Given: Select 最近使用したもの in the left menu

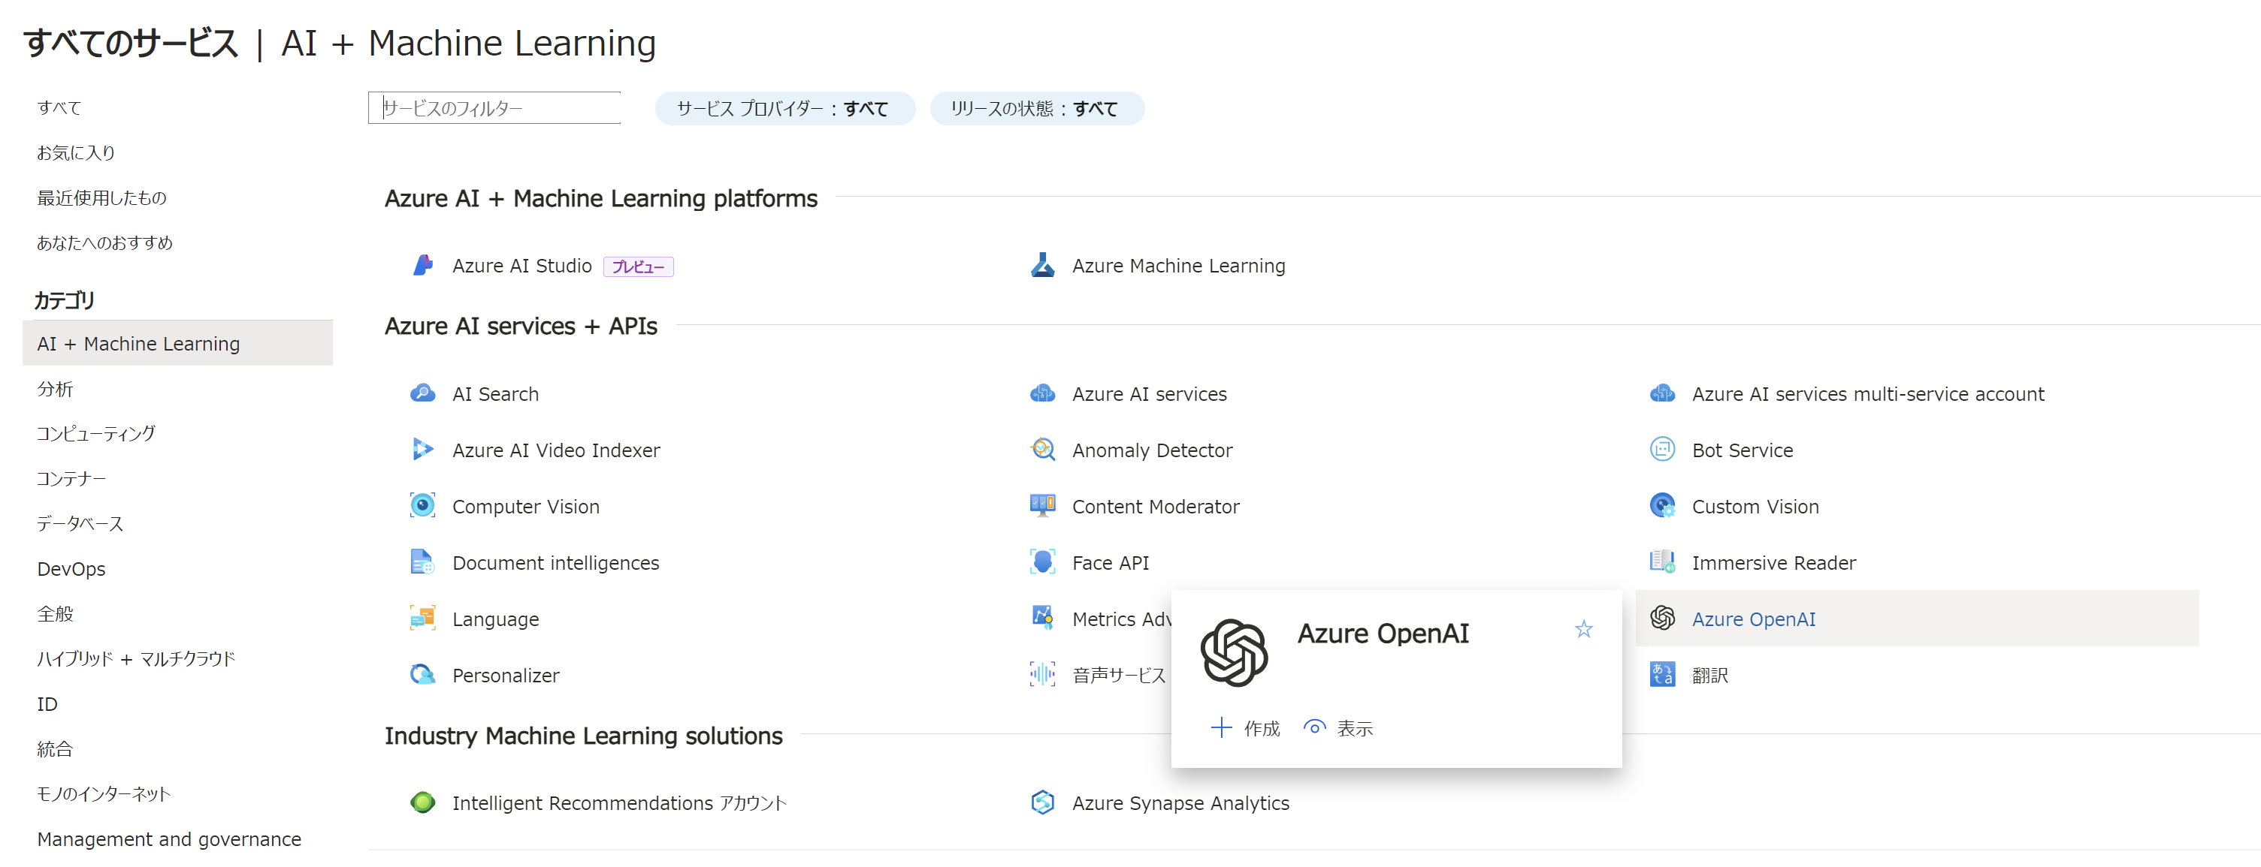Looking at the screenshot, I should [101, 197].
